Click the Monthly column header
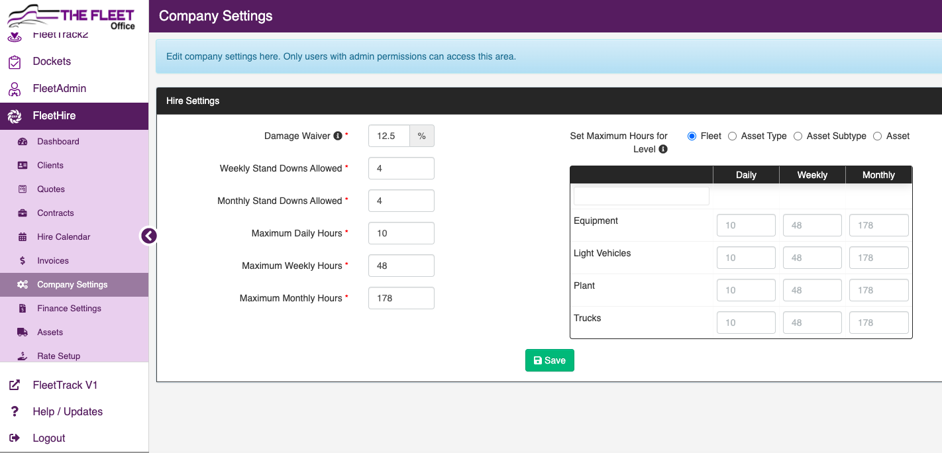The image size is (942, 453). (878, 175)
